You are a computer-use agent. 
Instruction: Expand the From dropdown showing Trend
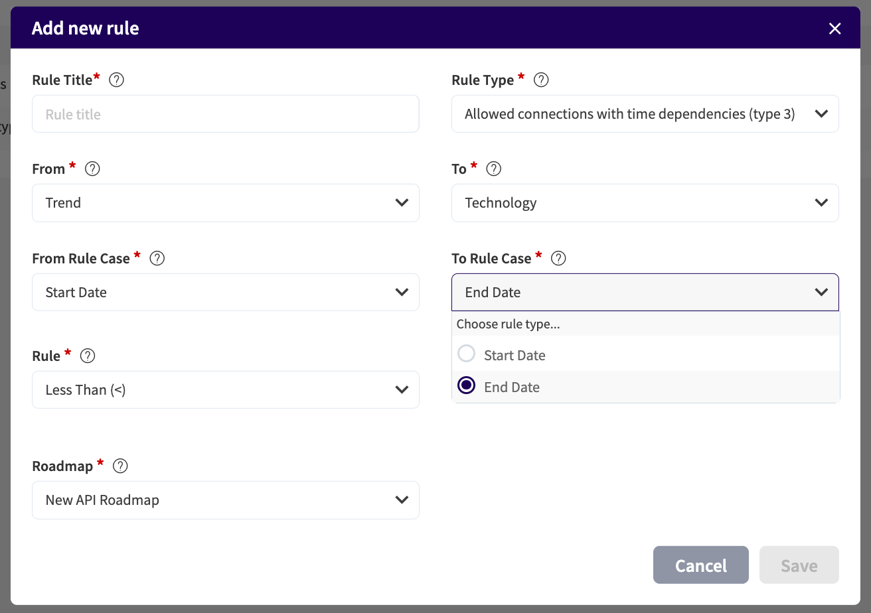point(226,203)
